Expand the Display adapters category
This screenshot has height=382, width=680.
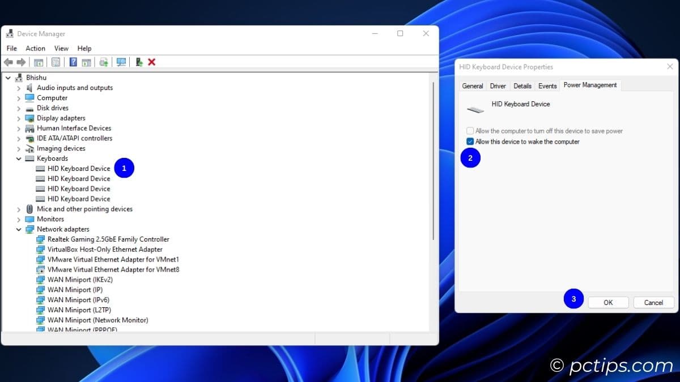pos(19,118)
